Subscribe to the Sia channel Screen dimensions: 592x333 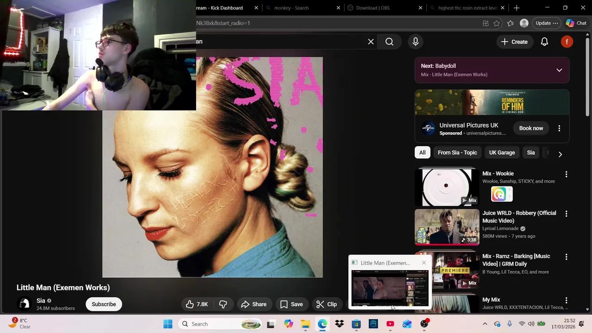[104, 304]
